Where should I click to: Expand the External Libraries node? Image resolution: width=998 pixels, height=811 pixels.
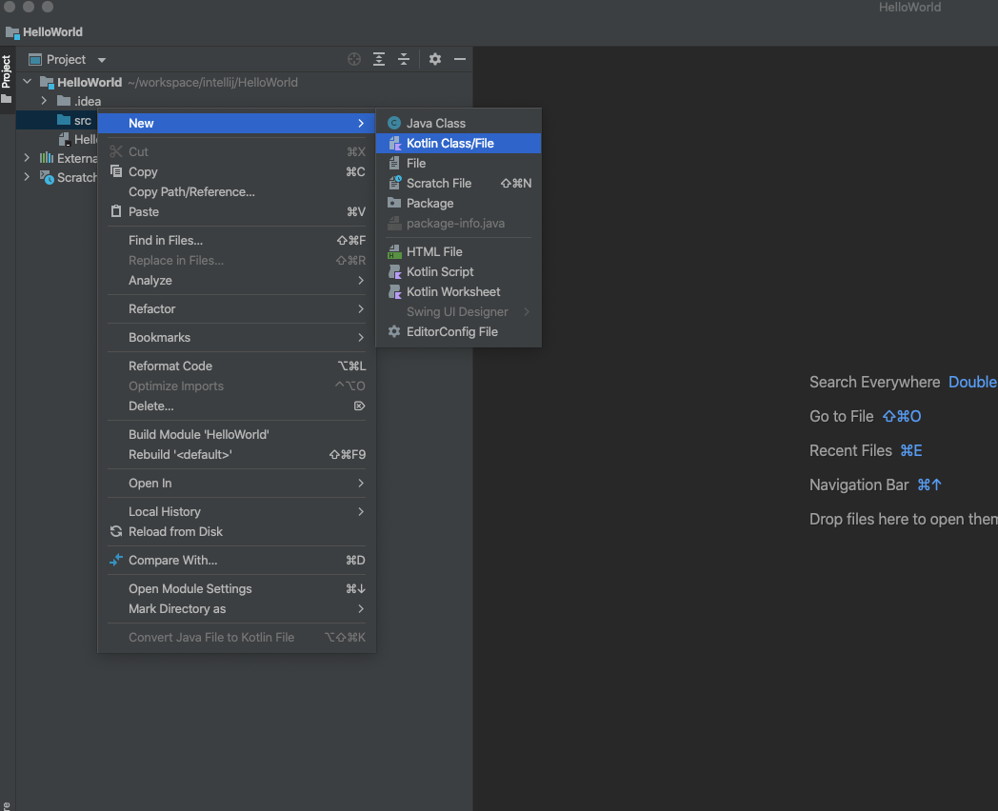coord(27,158)
